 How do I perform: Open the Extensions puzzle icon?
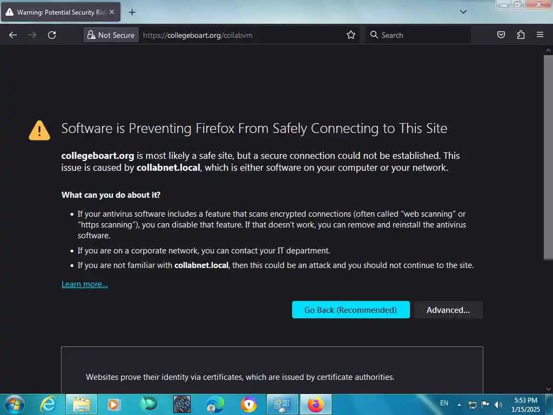(521, 35)
